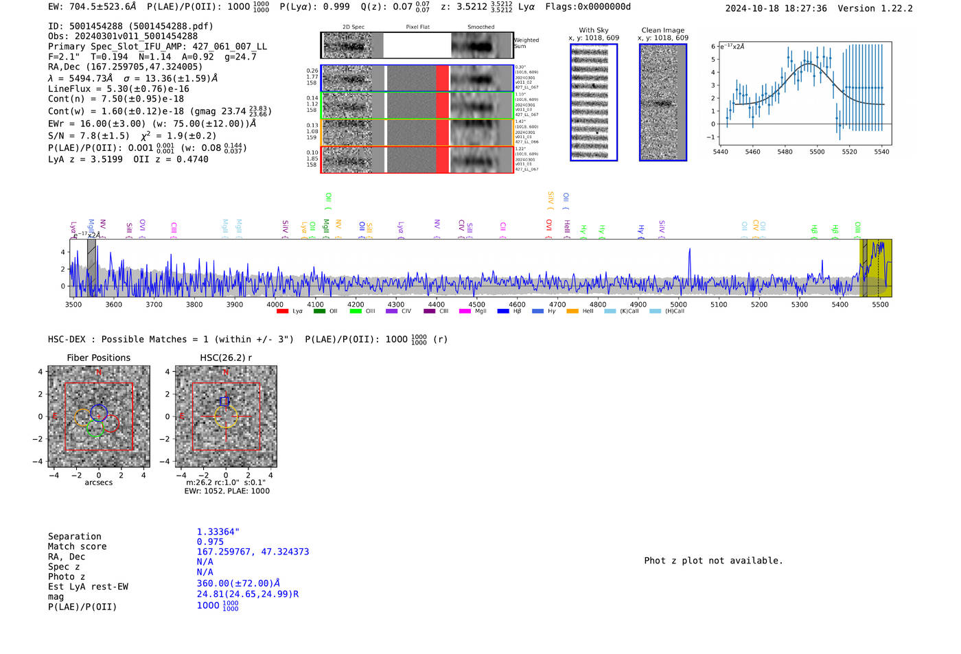Click the Version 1.22.2 label
961x654 pixels.
875,8
